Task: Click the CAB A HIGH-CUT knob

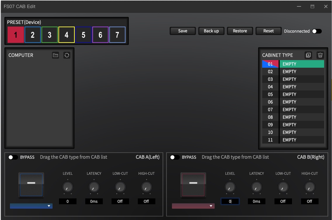Action: point(146,187)
